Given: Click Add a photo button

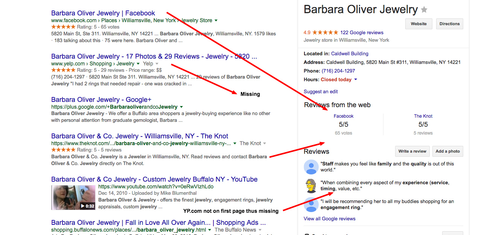Looking at the screenshot, I should pyautogui.click(x=448, y=151).
